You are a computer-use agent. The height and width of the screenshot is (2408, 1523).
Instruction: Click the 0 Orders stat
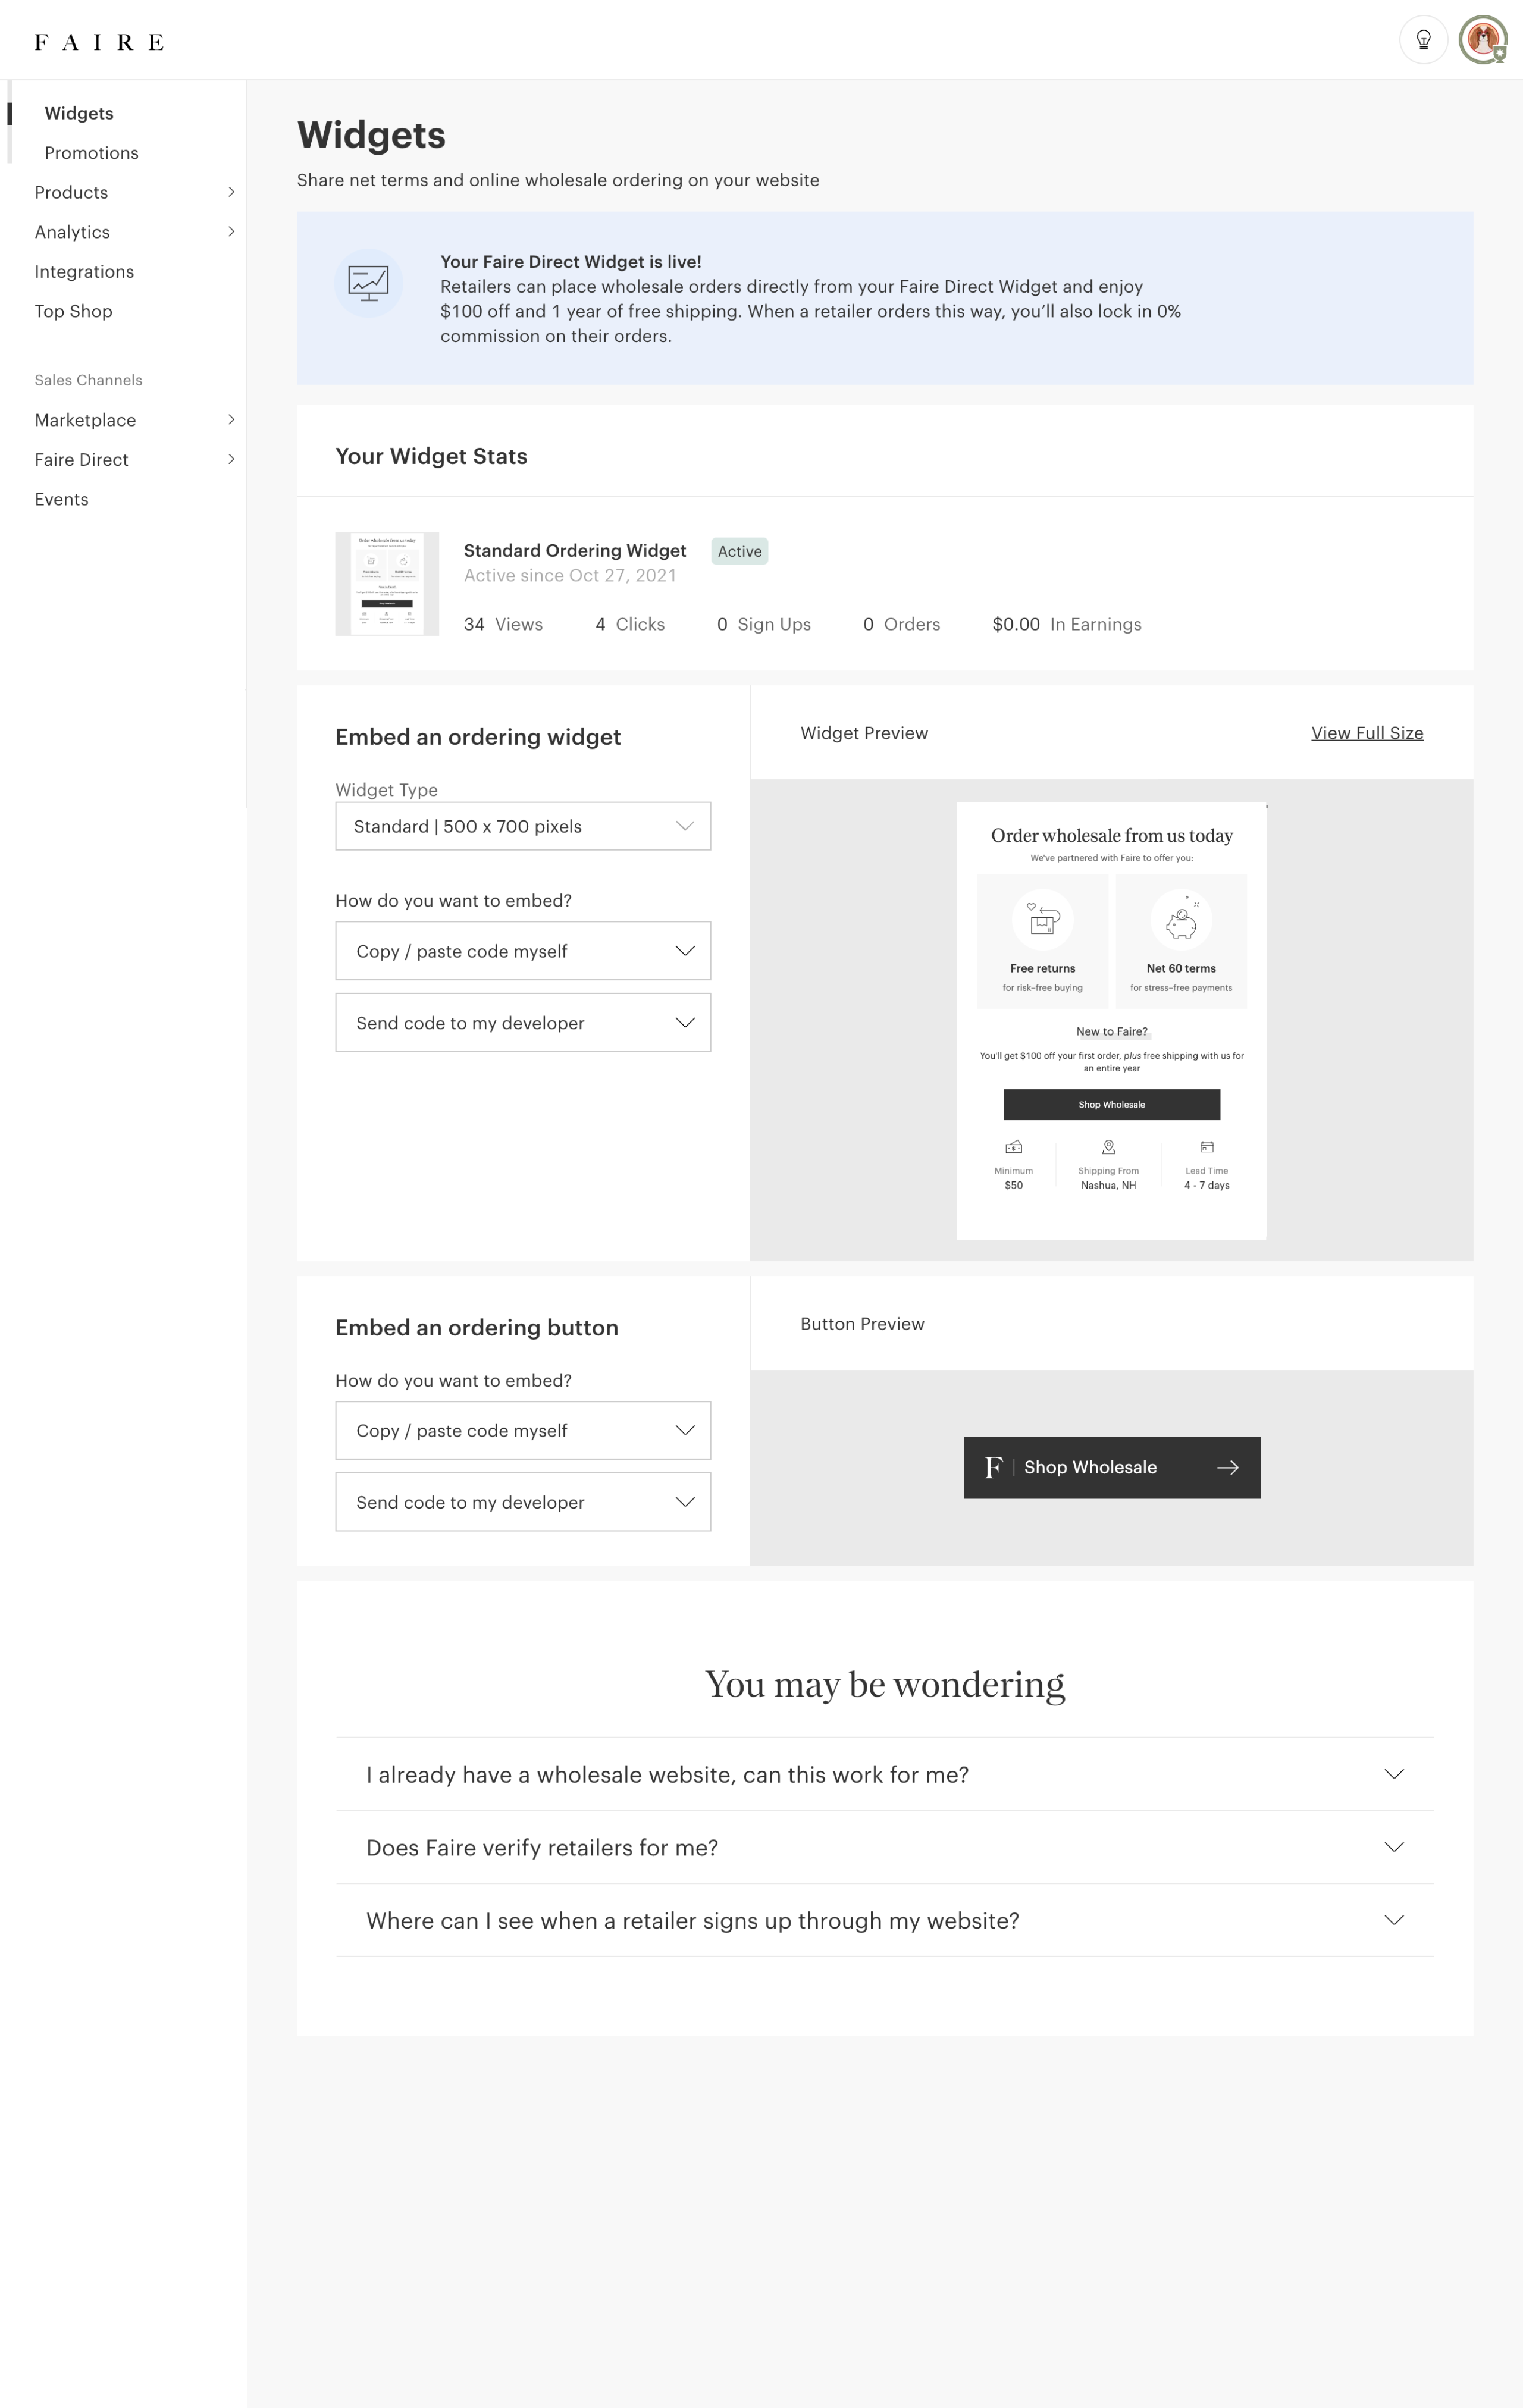coord(902,624)
